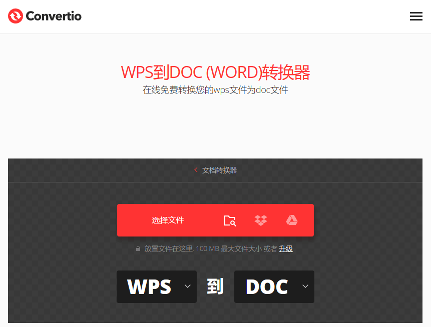Choose a file from Google Drive
This screenshot has width=431, height=327.
[292, 220]
